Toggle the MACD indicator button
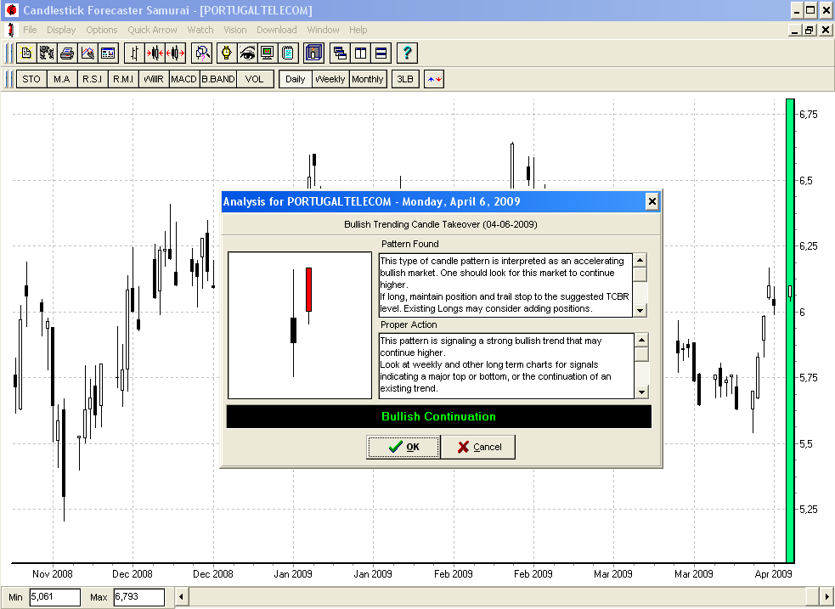 [183, 79]
